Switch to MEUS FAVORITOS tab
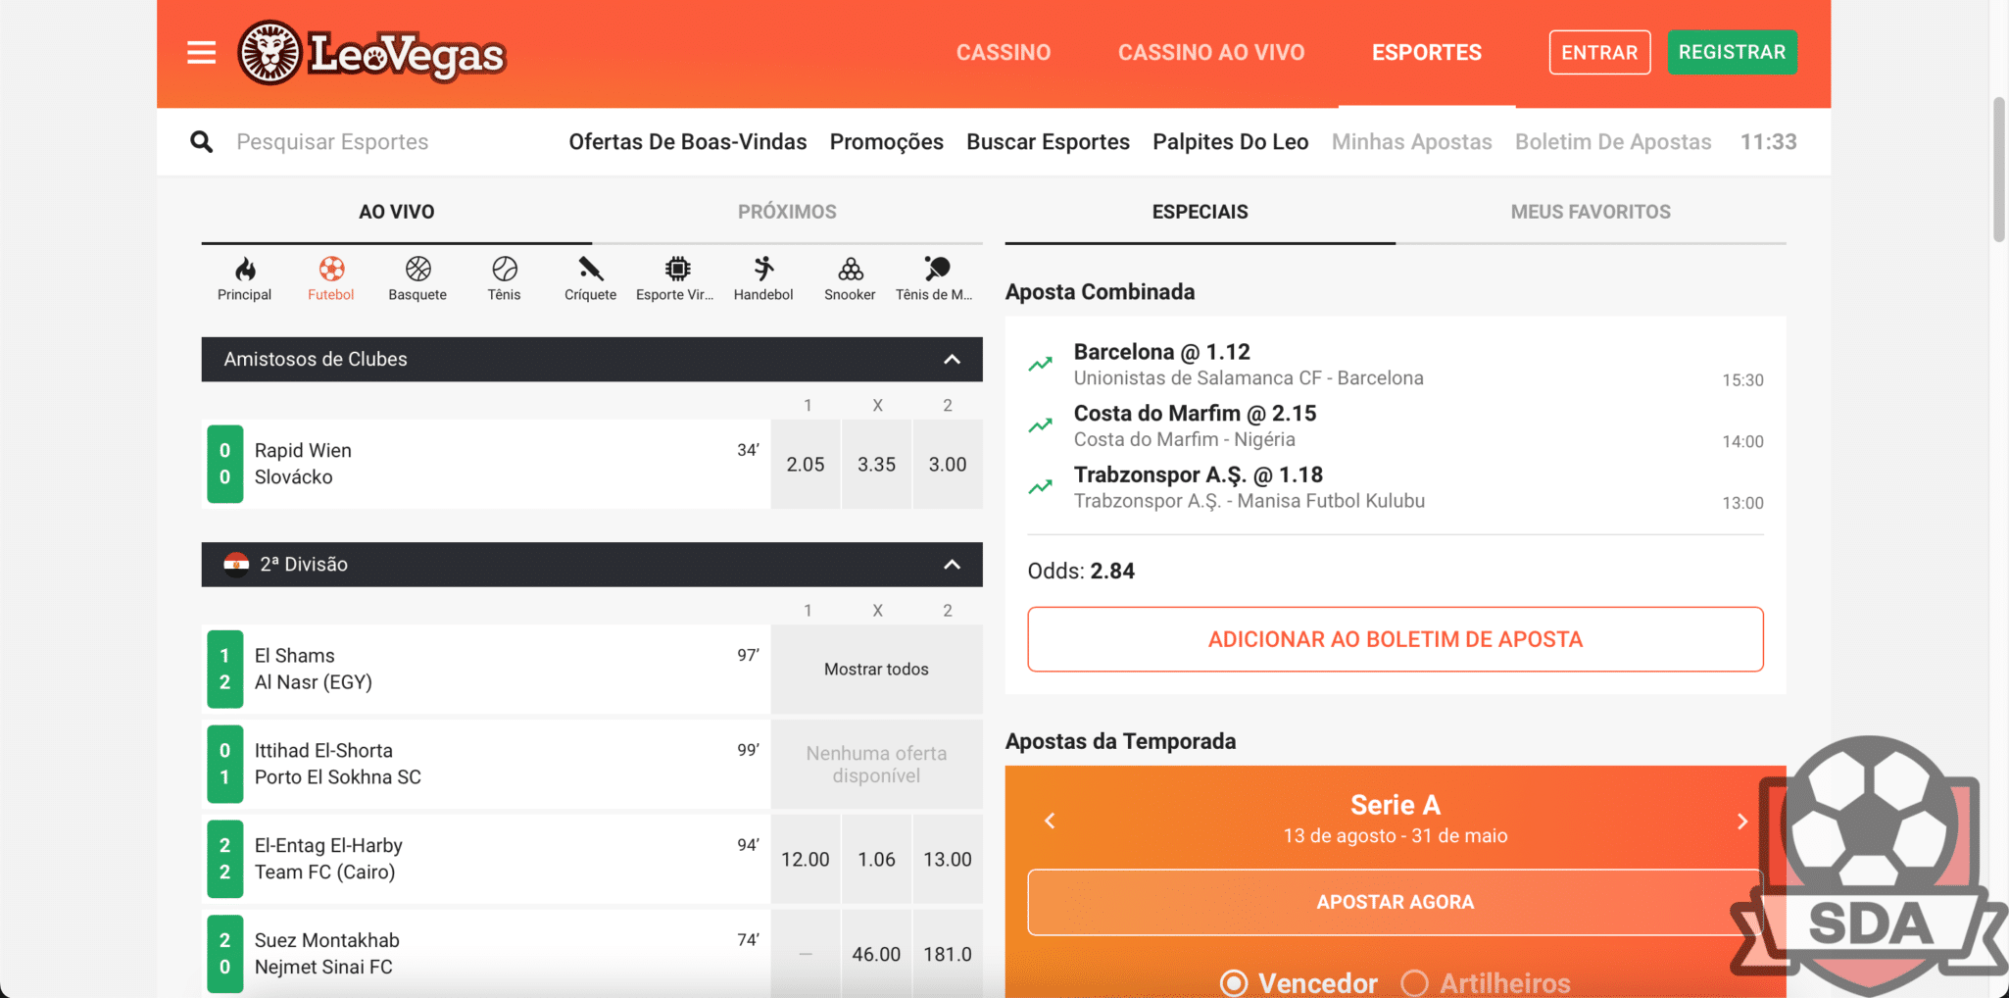Image resolution: width=2009 pixels, height=998 pixels. point(1591,212)
